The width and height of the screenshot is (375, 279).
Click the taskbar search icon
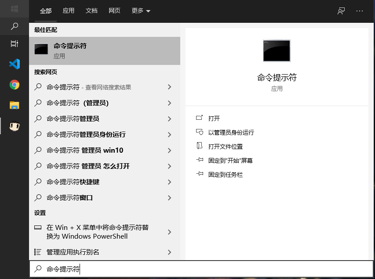[14, 26]
